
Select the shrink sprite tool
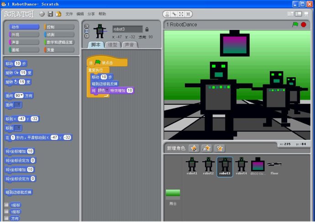click(x=188, y=14)
